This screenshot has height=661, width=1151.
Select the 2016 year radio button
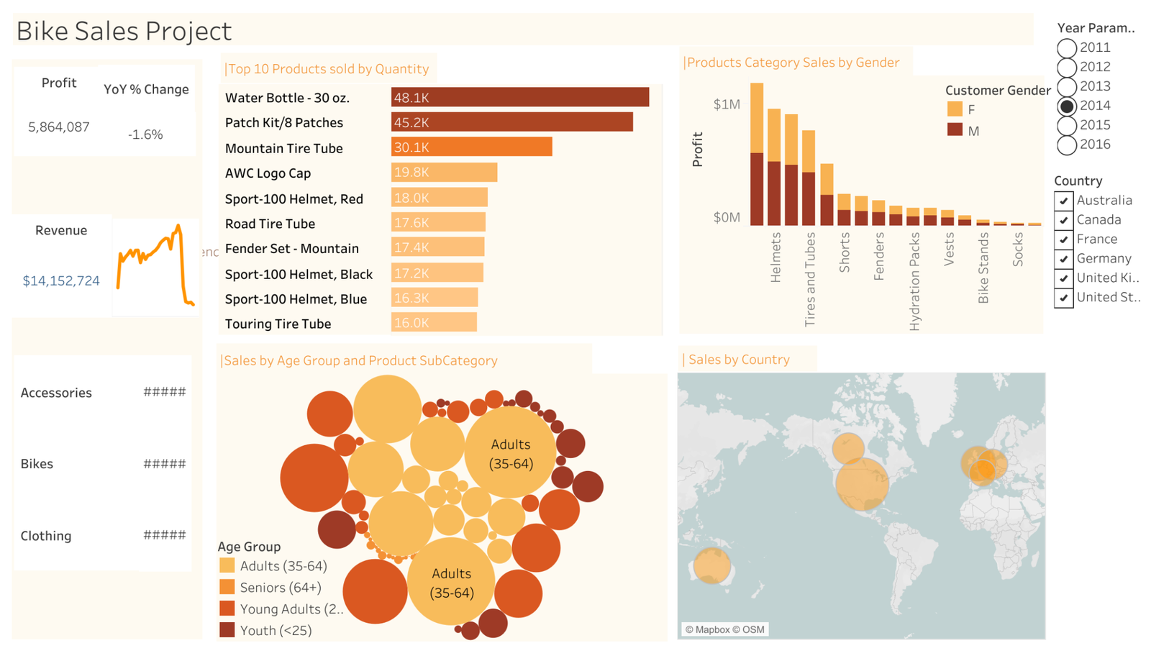pos(1066,145)
